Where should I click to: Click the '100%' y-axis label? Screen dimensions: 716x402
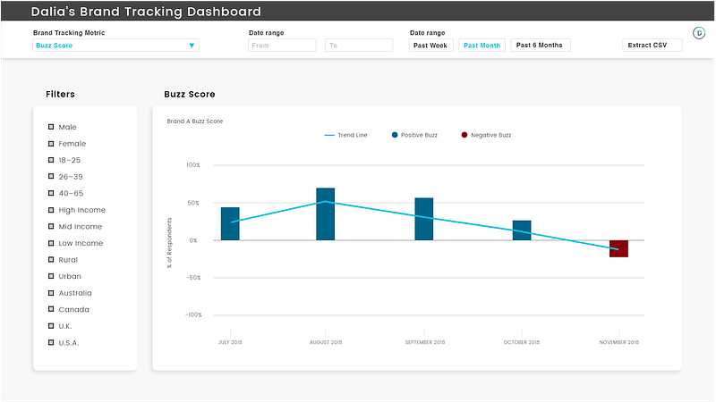pyautogui.click(x=193, y=165)
